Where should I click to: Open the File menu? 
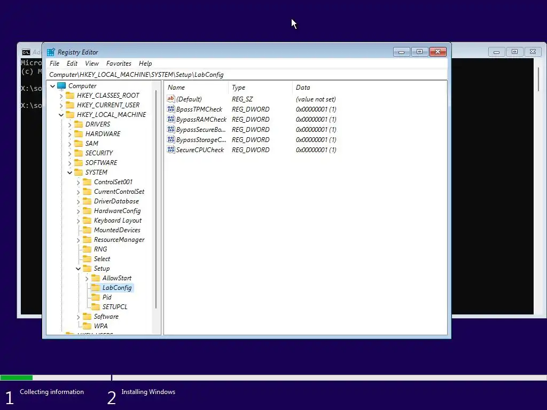tap(54, 64)
